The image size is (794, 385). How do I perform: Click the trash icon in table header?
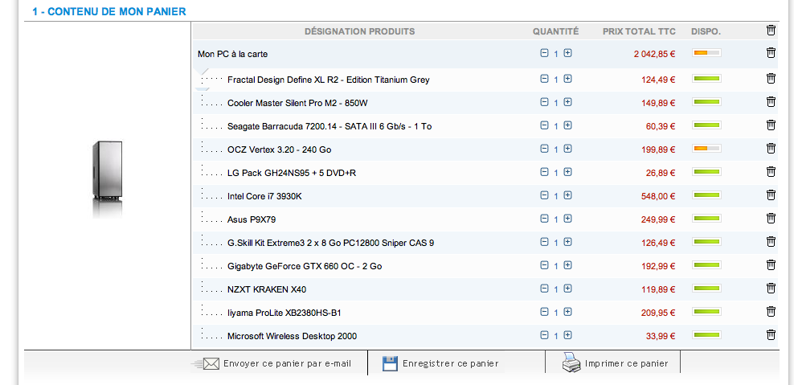(771, 31)
